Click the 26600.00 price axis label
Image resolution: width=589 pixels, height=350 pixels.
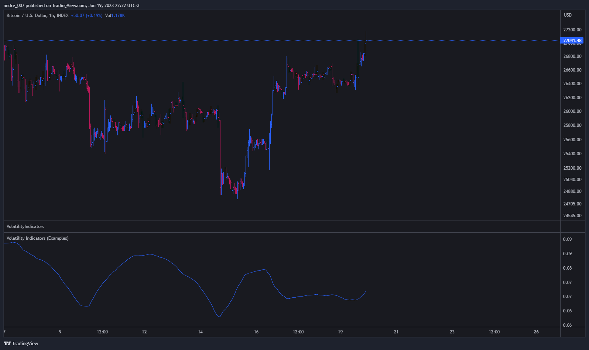pyautogui.click(x=572, y=70)
